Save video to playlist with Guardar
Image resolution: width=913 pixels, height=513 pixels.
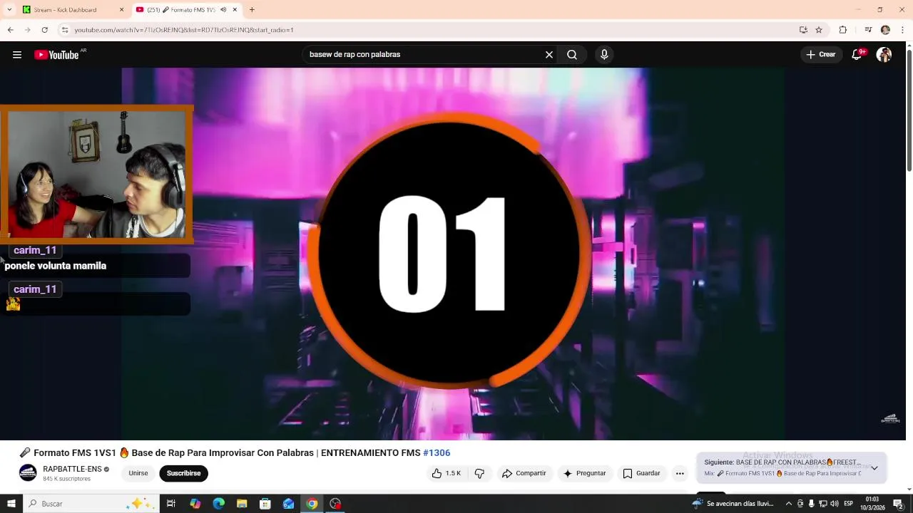pyautogui.click(x=641, y=473)
